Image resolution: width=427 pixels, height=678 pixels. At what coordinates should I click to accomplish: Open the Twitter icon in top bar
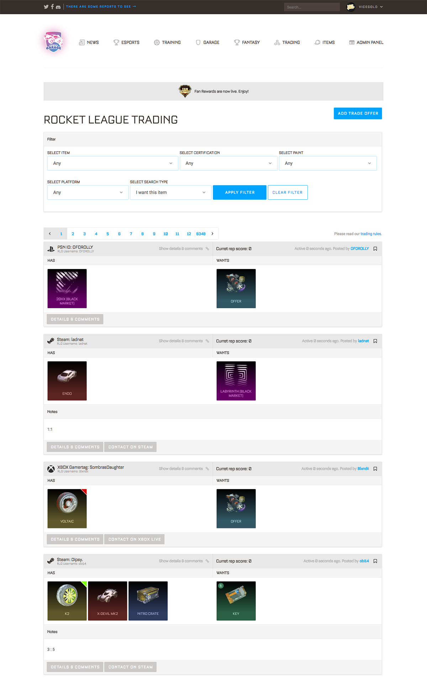coord(46,7)
